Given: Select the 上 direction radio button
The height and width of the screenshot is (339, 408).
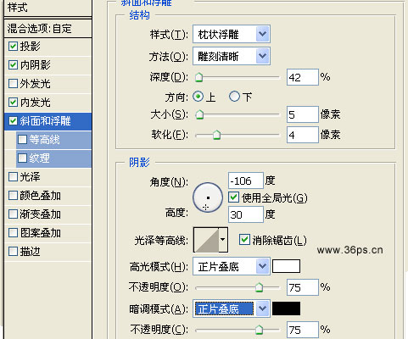Looking at the screenshot, I should click(x=198, y=97).
